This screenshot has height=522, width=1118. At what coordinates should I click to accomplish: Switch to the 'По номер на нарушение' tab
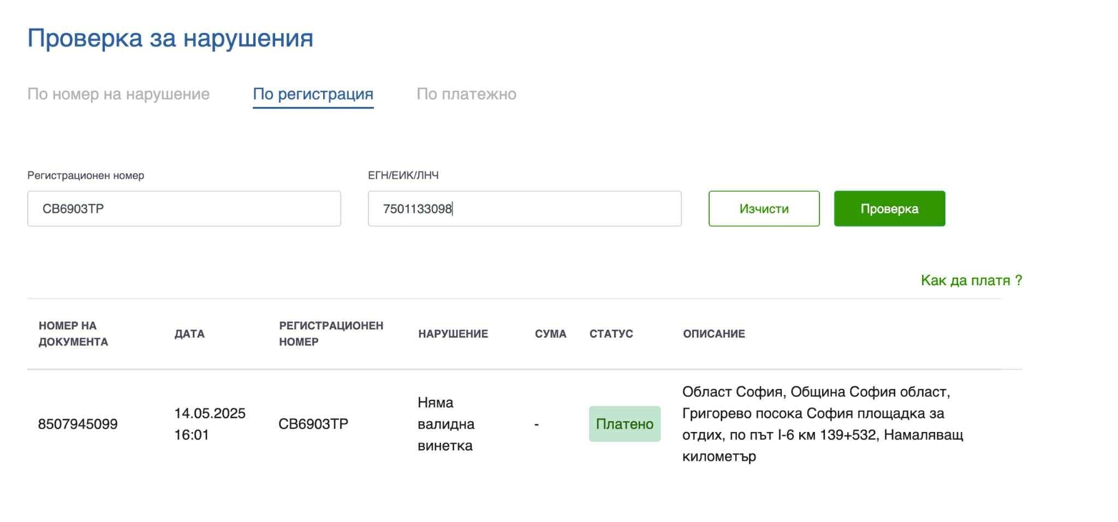pos(118,94)
